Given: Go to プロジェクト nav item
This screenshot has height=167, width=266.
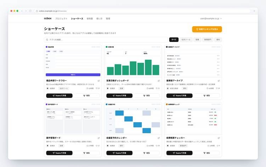Looking at the screenshot, I should click(61, 18).
